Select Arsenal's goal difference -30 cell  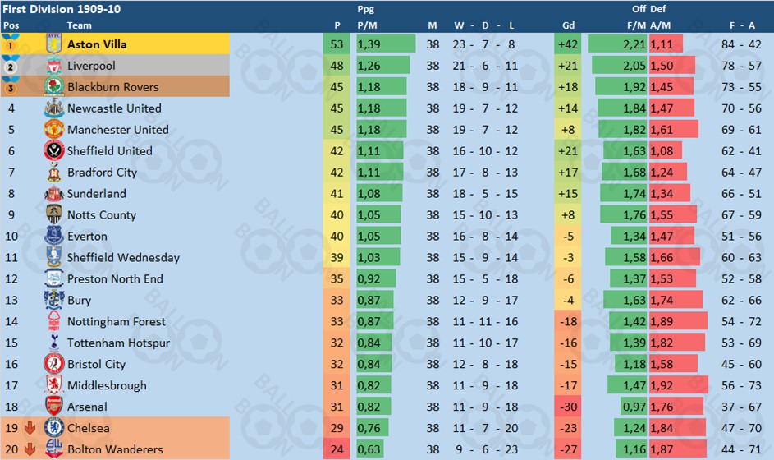[568, 406]
